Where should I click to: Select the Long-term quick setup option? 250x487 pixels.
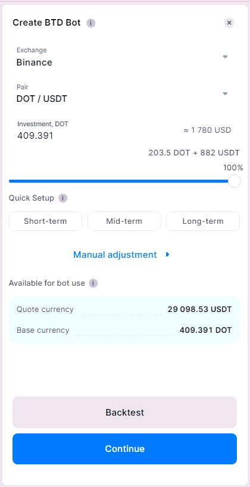pos(203,221)
